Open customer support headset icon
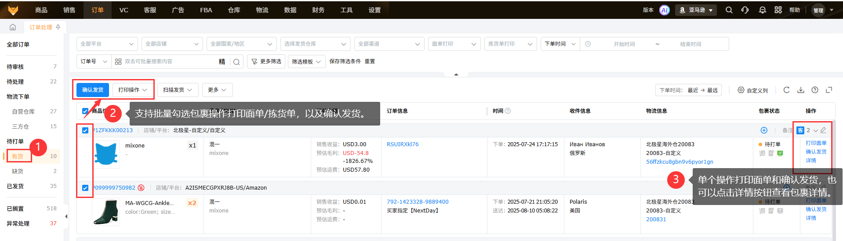This screenshot has height=241, width=843. [745, 10]
